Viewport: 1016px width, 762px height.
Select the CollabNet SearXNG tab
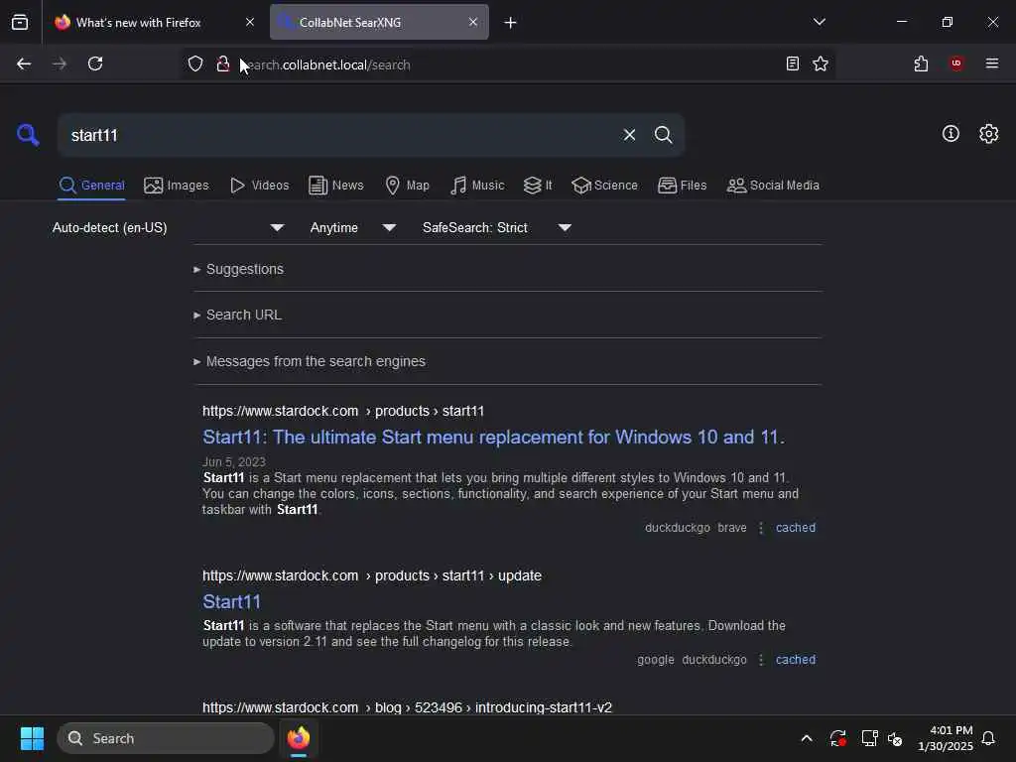[x=378, y=23]
